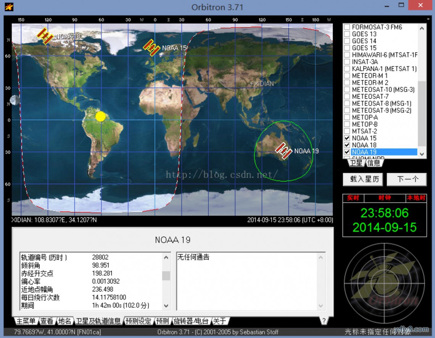Select METEOSAT-8 (MSG-1) in list
Screen dimensions: 435x338
click(382, 103)
